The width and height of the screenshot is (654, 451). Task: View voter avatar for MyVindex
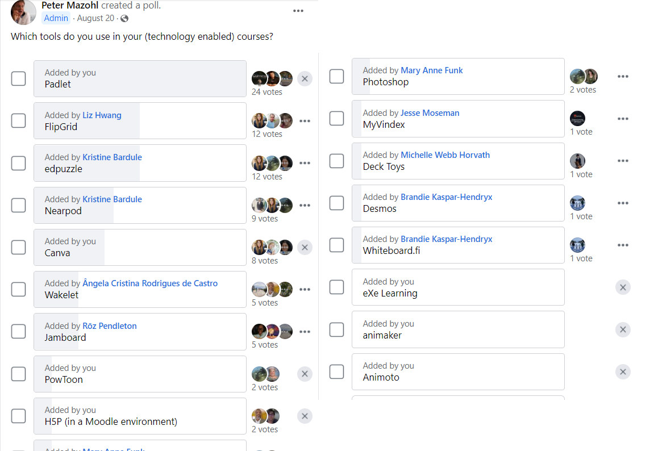(578, 118)
